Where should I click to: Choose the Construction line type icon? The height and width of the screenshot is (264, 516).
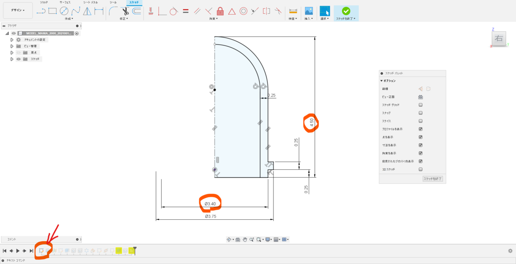coord(421,89)
